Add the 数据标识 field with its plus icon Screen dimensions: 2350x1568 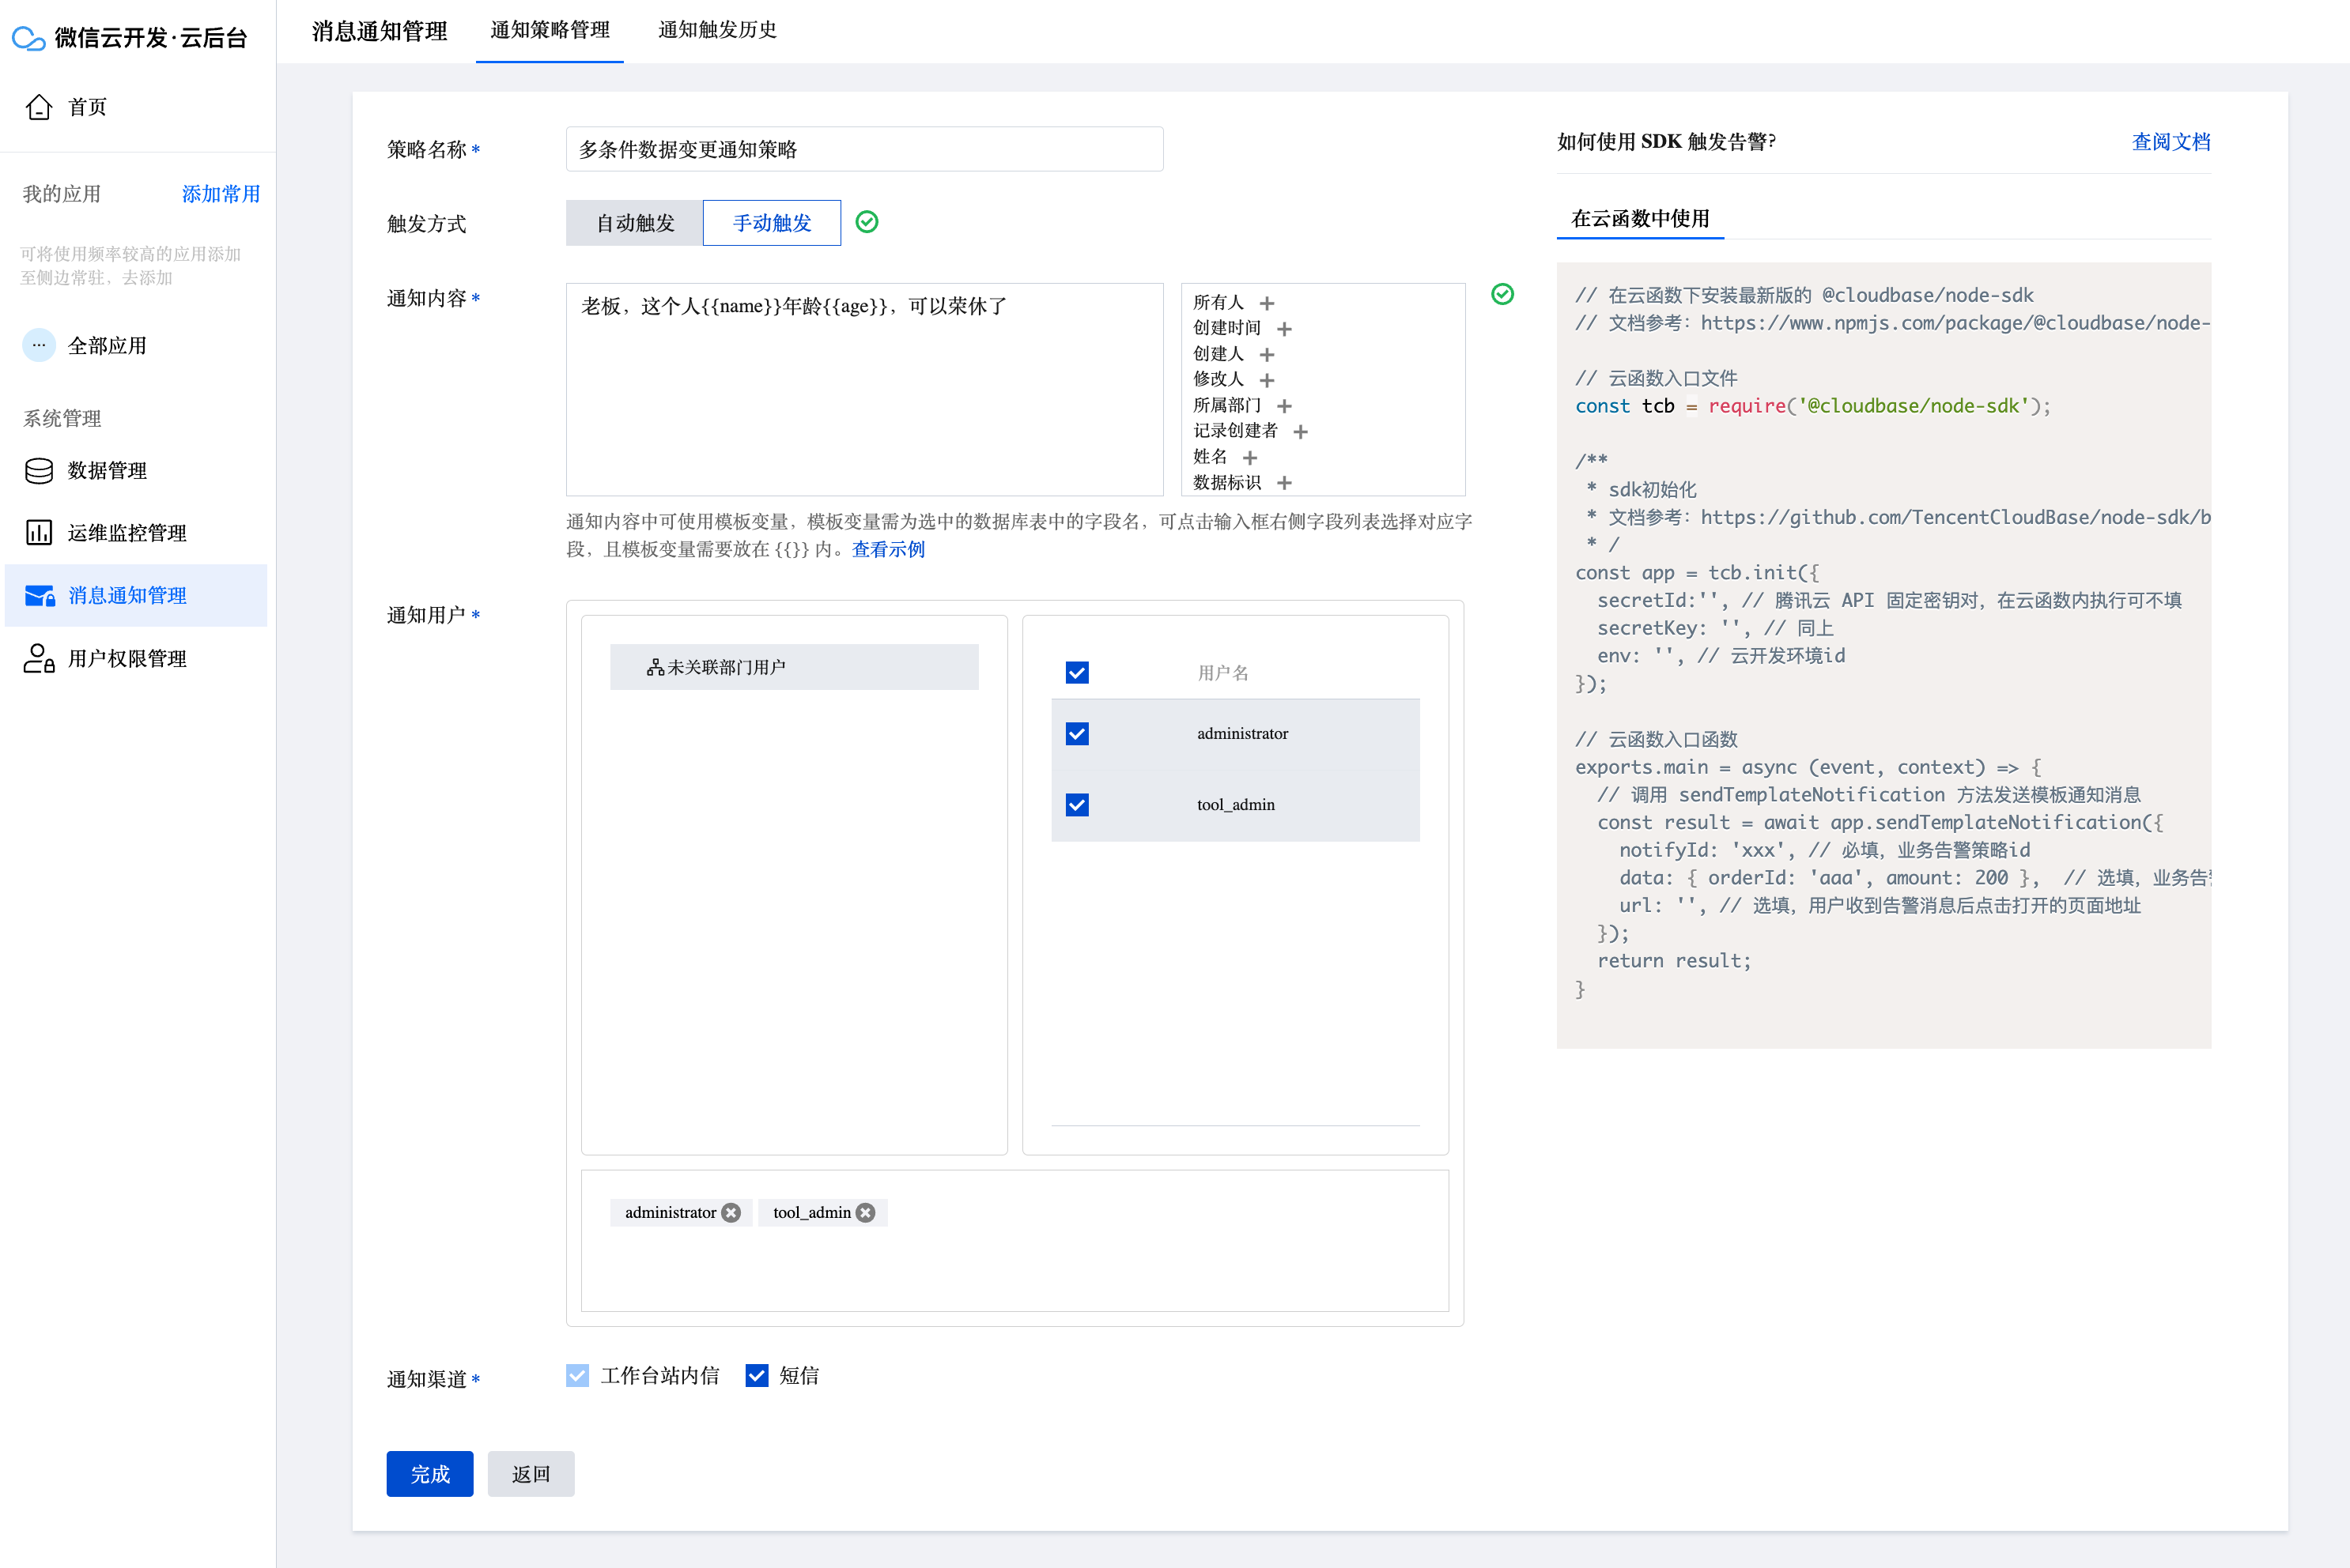pos(1285,483)
